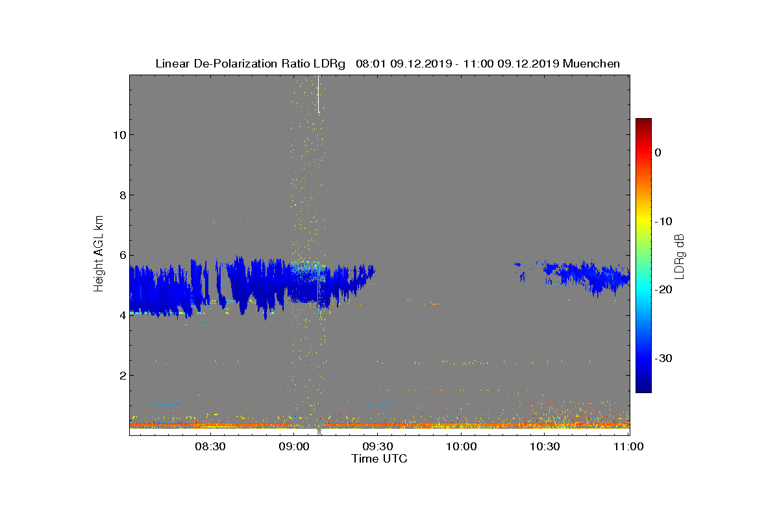Screen dimensions: 779x519
Task: Click the orange-red ground-level echo band
Action: coord(380,426)
